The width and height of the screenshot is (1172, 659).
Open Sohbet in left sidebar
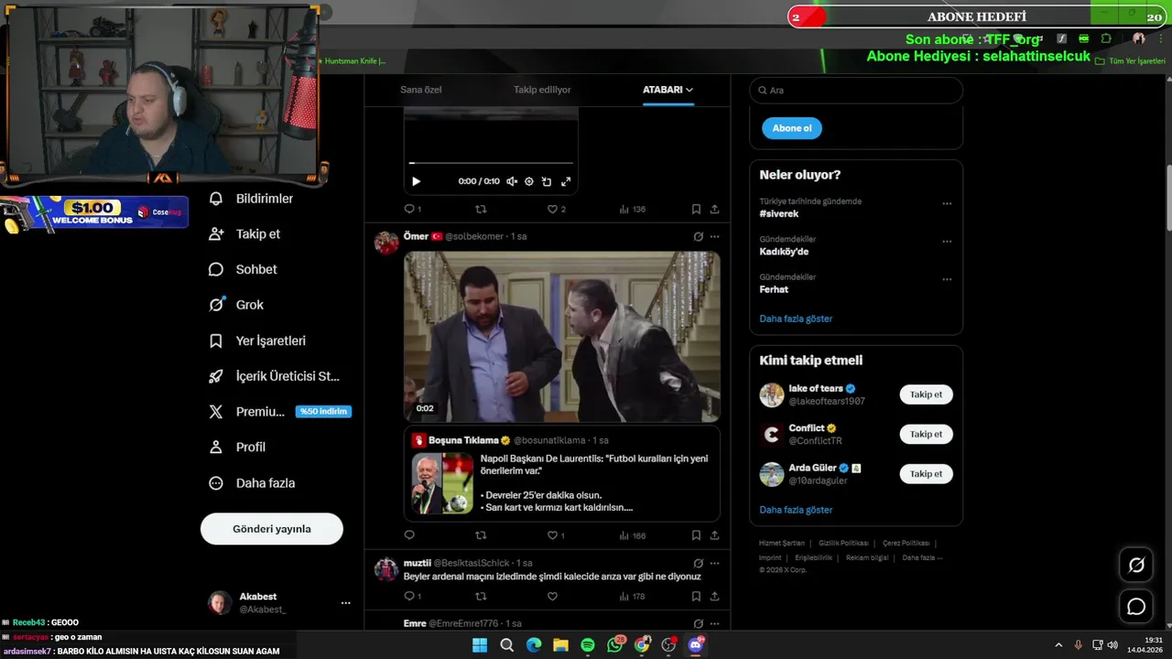coord(243,269)
